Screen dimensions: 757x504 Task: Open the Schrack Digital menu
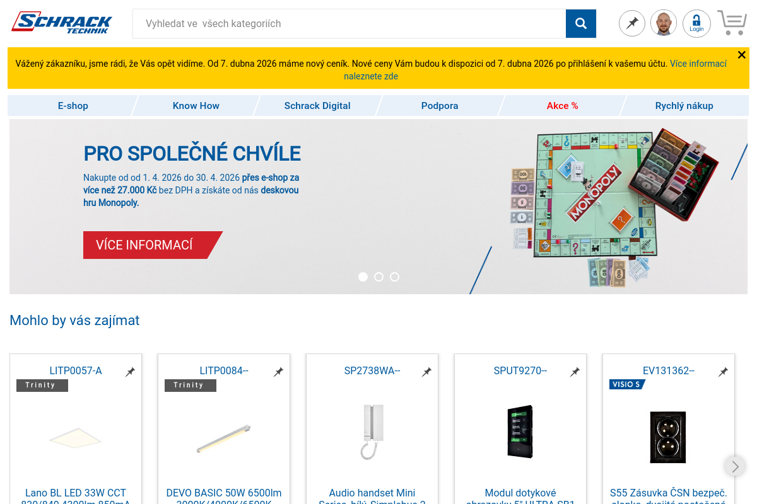(x=317, y=106)
